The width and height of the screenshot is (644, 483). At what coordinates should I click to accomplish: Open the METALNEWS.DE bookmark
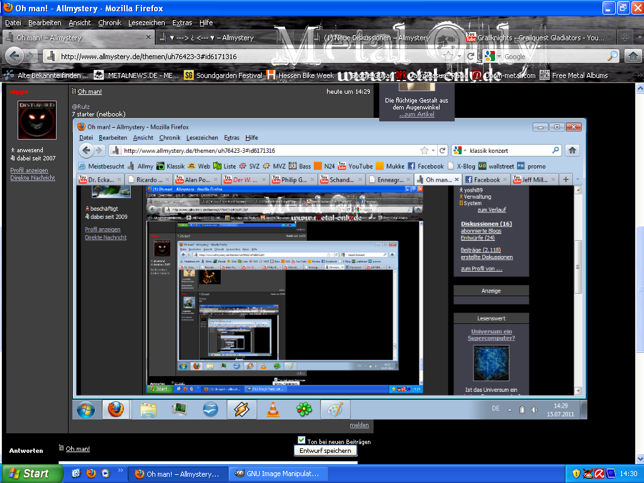(136, 75)
